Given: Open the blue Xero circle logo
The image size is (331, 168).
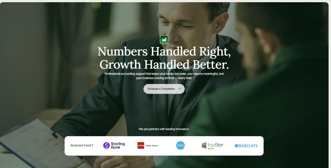Looking at the screenshot, I should click(180, 146).
